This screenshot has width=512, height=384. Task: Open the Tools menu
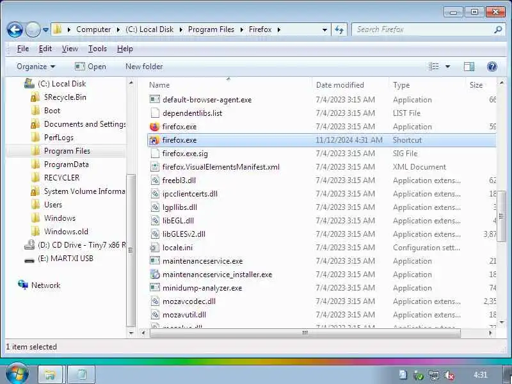point(97,49)
